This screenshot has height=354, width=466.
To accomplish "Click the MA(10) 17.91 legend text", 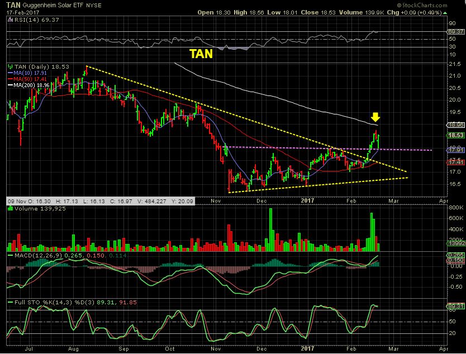I will [x=30, y=73].
